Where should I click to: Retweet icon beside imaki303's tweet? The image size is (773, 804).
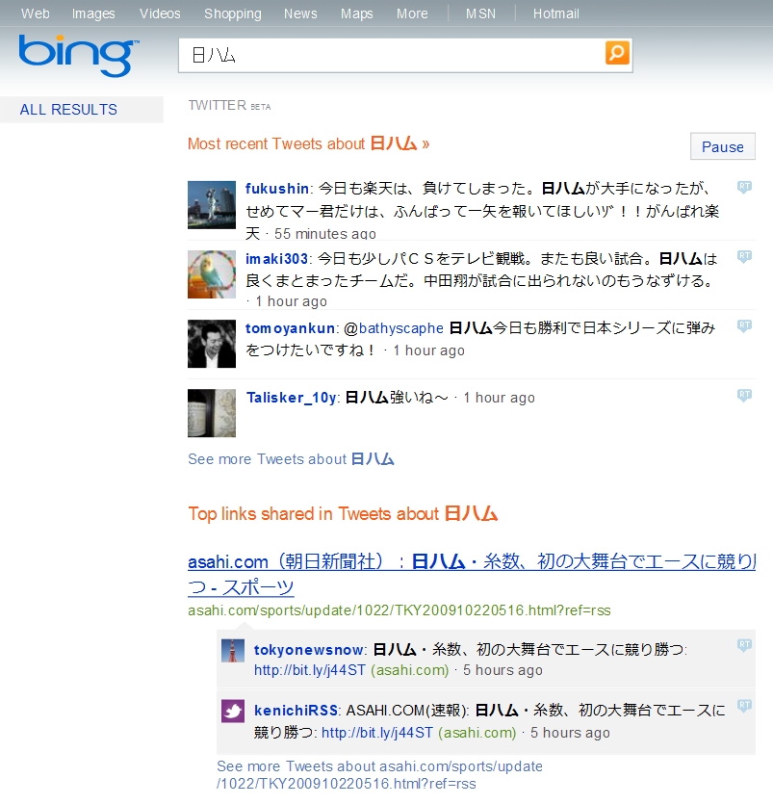744,256
